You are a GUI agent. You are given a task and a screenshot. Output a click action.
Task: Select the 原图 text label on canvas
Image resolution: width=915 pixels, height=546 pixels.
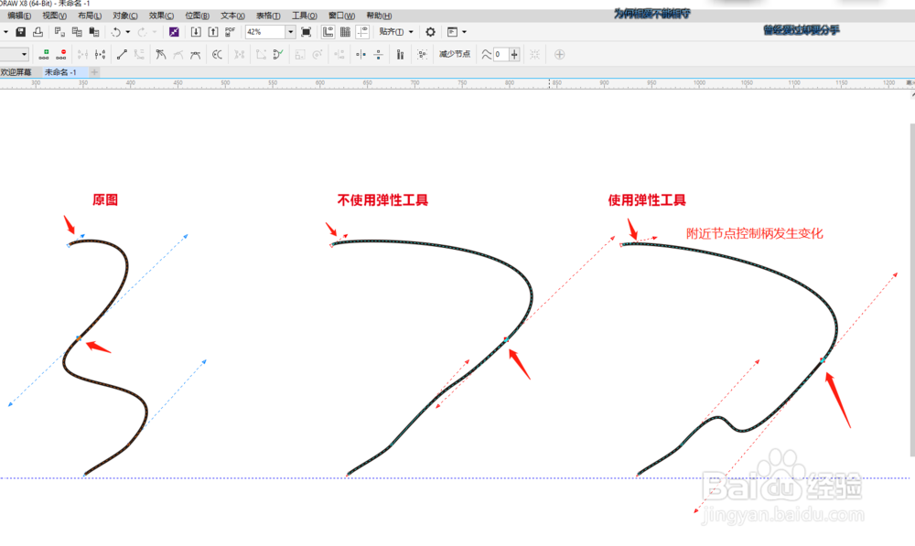[105, 200]
